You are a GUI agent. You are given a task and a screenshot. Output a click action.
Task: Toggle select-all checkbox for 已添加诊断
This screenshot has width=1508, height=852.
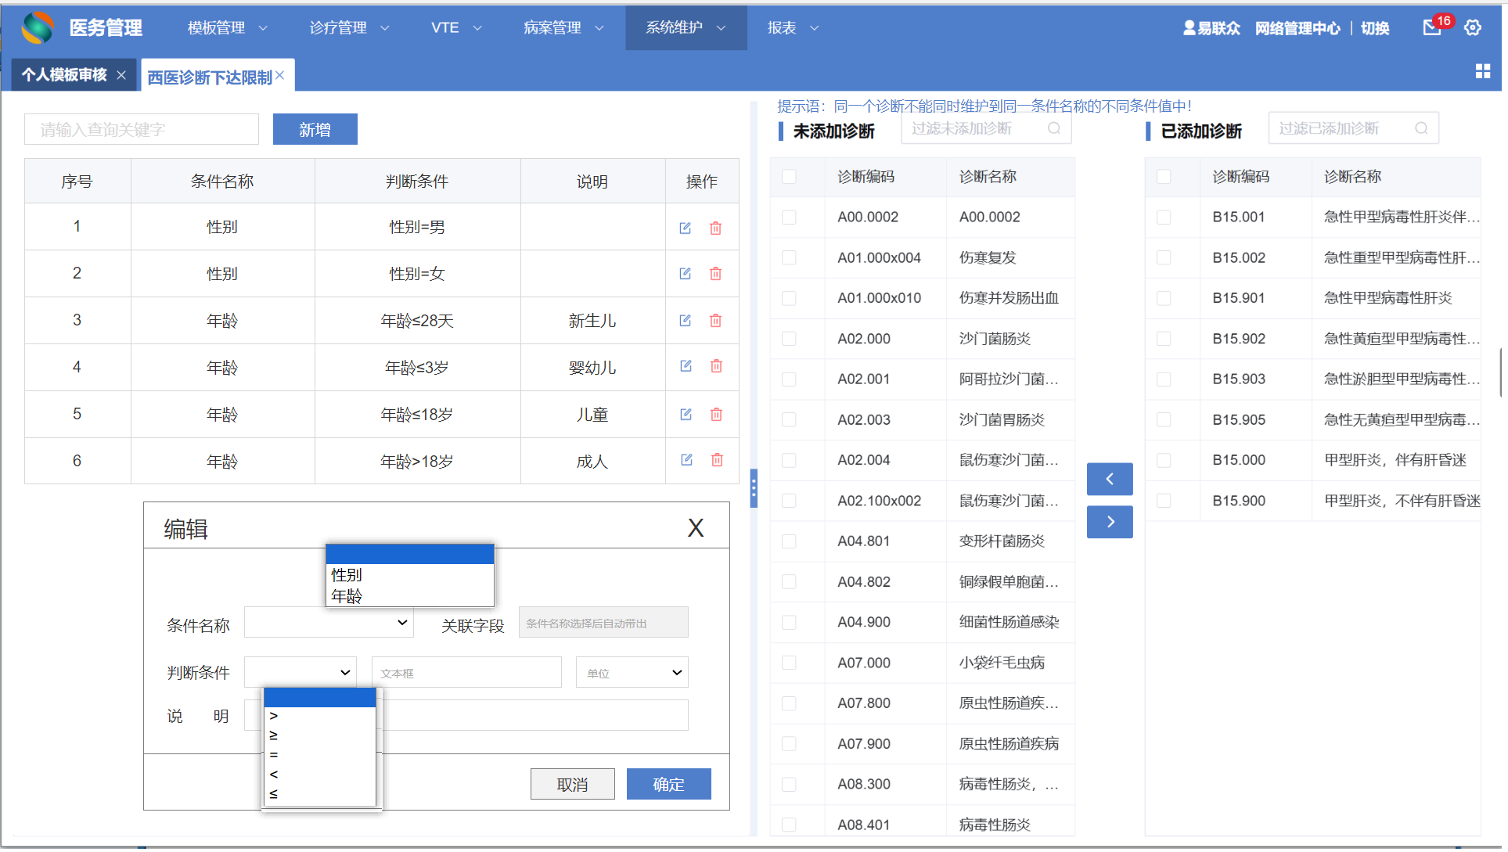[x=1164, y=177]
